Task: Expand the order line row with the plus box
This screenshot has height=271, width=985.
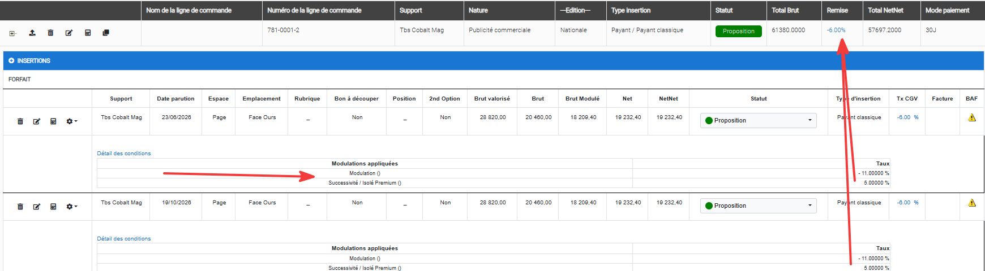Action: (x=12, y=33)
